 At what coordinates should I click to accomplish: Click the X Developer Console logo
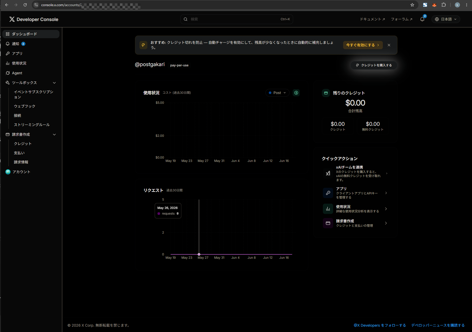click(x=34, y=19)
